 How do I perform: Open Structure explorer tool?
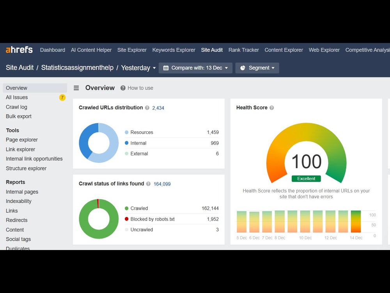click(x=26, y=168)
